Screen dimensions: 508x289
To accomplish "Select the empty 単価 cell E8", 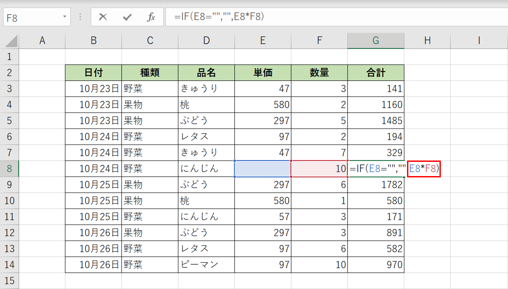I will click(x=262, y=169).
